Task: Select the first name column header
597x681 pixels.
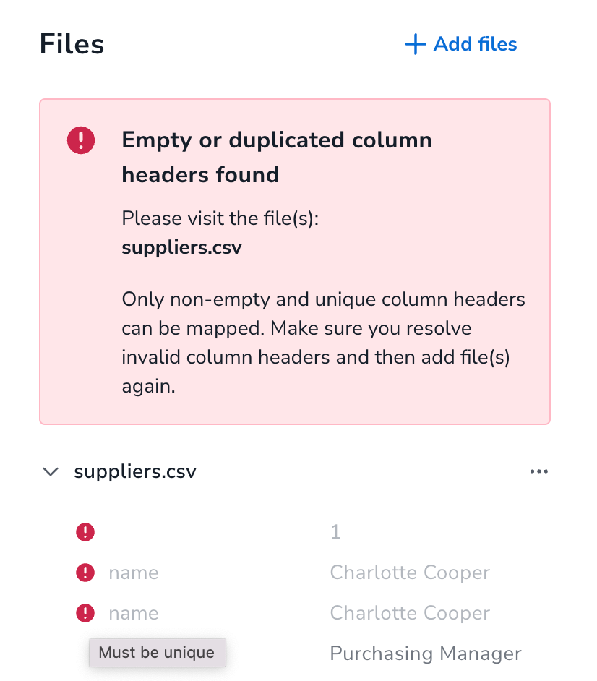Action: [x=134, y=573]
